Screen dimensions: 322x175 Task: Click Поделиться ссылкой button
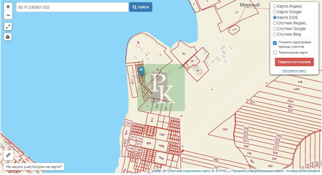(x=294, y=62)
